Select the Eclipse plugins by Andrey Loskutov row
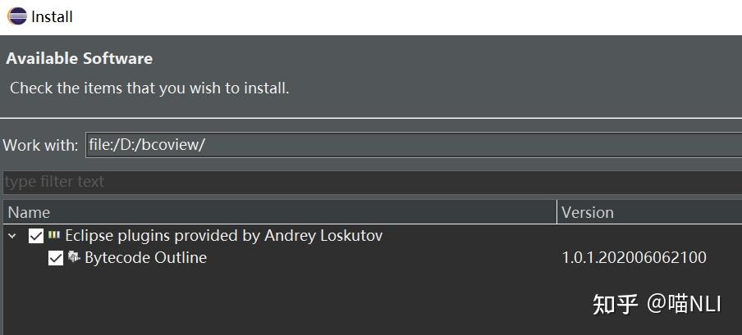 click(x=223, y=236)
